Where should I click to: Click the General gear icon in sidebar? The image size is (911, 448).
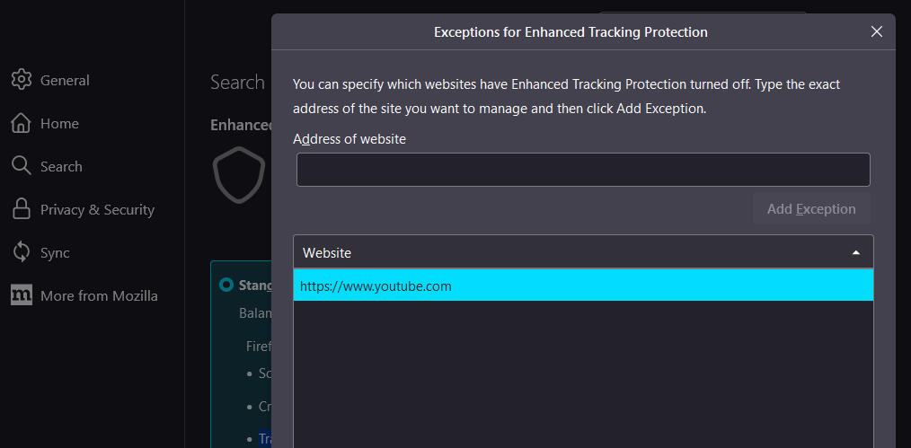pos(22,80)
